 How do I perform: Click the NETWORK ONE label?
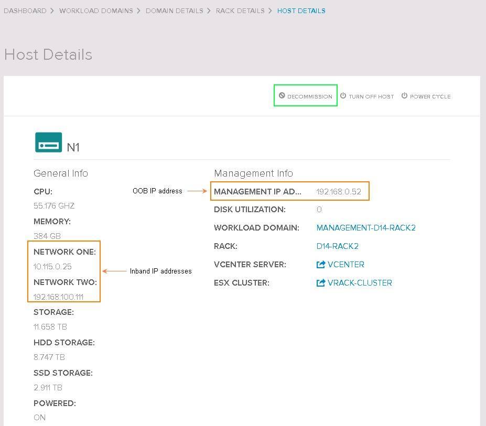click(65, 252)
